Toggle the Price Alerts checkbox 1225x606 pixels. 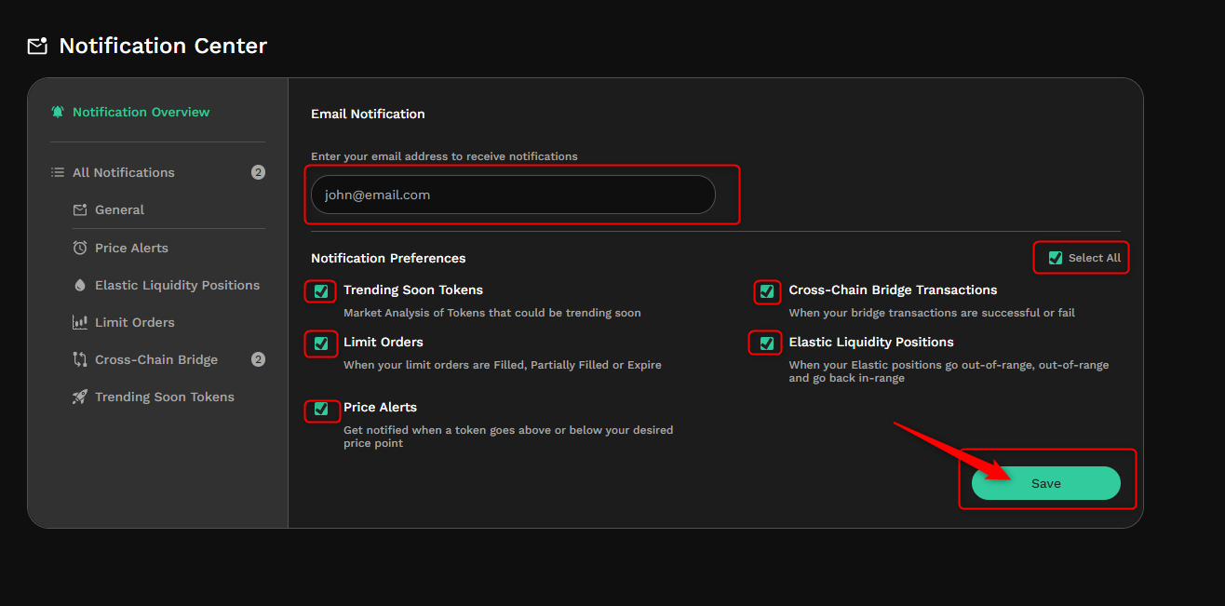pyautogui.click(x=321, y=409)
